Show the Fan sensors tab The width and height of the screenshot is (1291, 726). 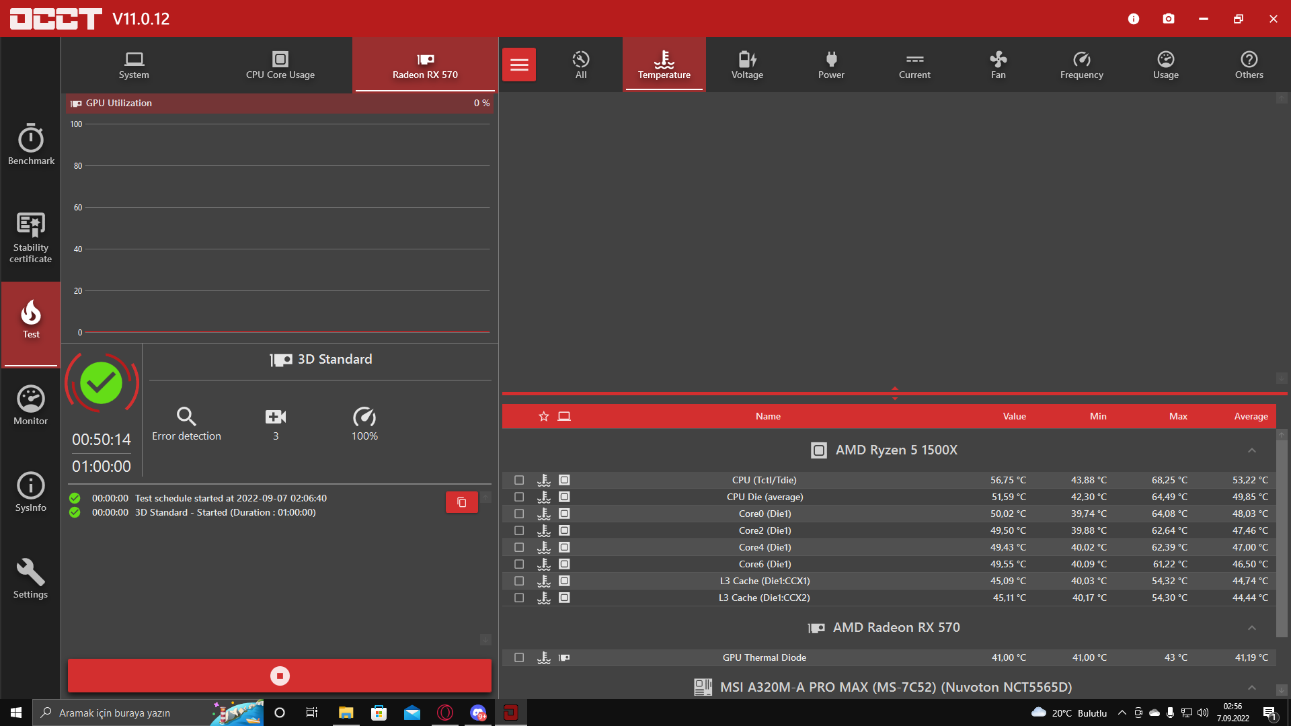pos(999,65)
